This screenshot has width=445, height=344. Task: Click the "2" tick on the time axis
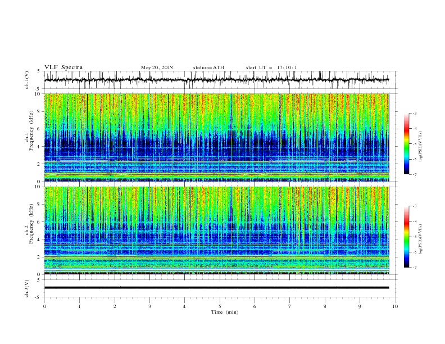115,306
